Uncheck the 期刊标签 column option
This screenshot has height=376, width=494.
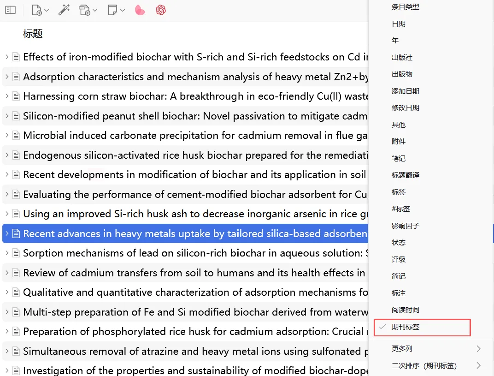pyautogui.click(x=422, y=327)
